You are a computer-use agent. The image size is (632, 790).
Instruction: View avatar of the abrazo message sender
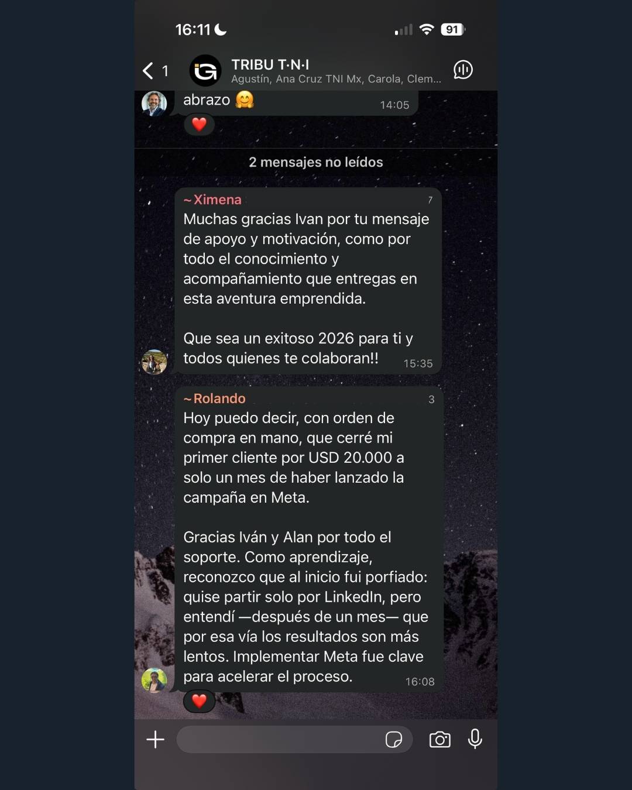(x=154, y=104)
